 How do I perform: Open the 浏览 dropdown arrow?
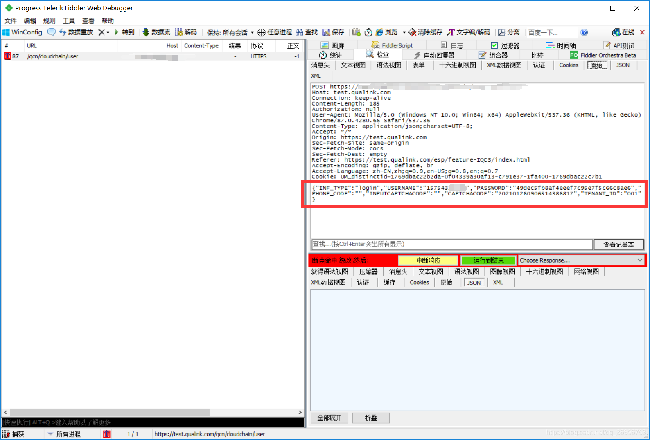404,32
